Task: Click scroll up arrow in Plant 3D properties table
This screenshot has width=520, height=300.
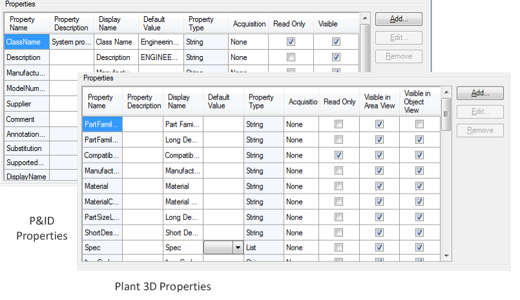Action: [446, 92]
